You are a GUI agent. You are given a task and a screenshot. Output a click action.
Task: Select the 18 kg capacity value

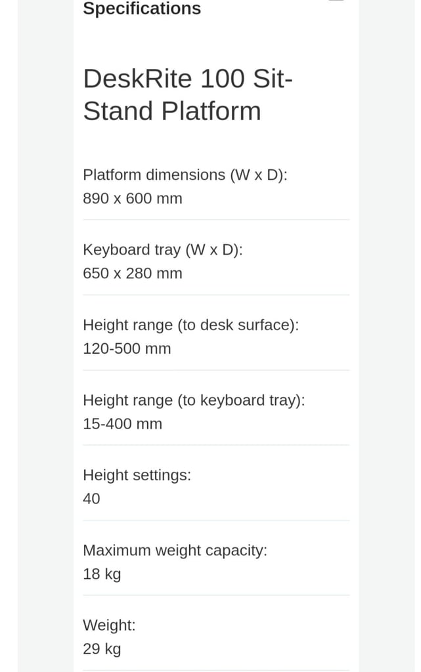tap(102, 574)
